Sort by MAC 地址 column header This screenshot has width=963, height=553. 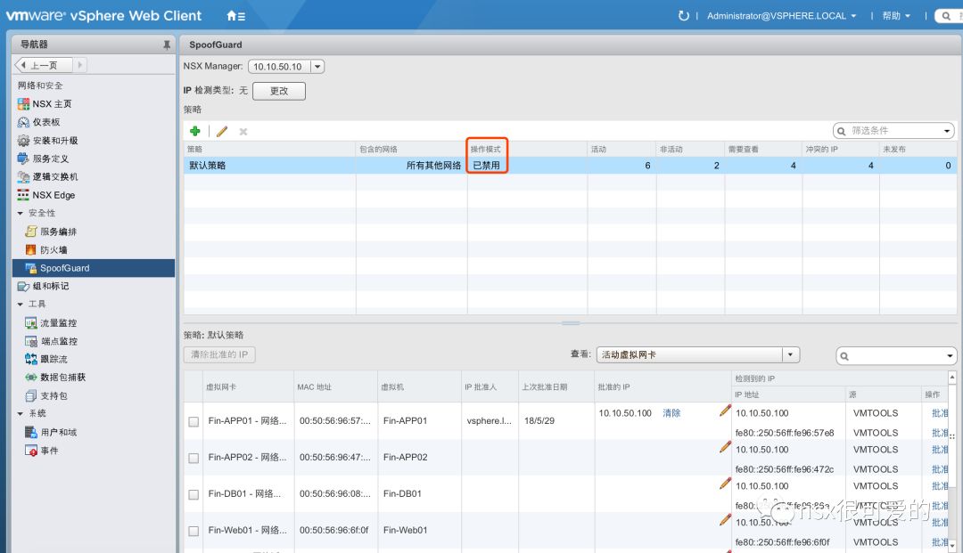coord(335,386)
